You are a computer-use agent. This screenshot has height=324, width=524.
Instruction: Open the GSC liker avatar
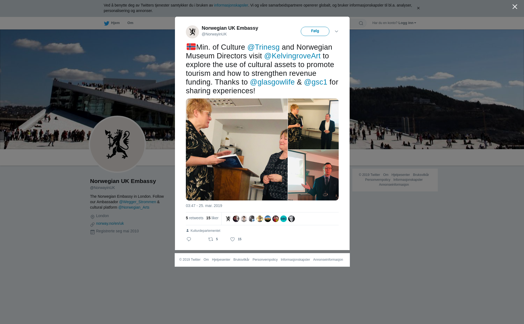click(284, 219)
